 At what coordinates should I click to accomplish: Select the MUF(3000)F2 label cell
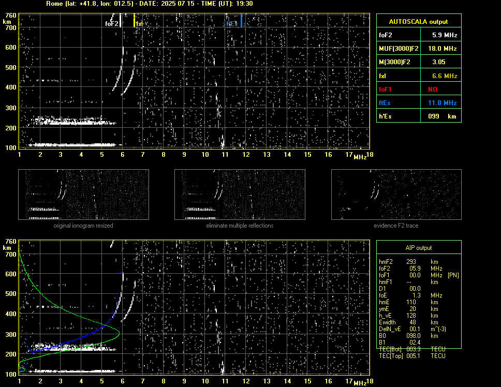tap(399, 49)
